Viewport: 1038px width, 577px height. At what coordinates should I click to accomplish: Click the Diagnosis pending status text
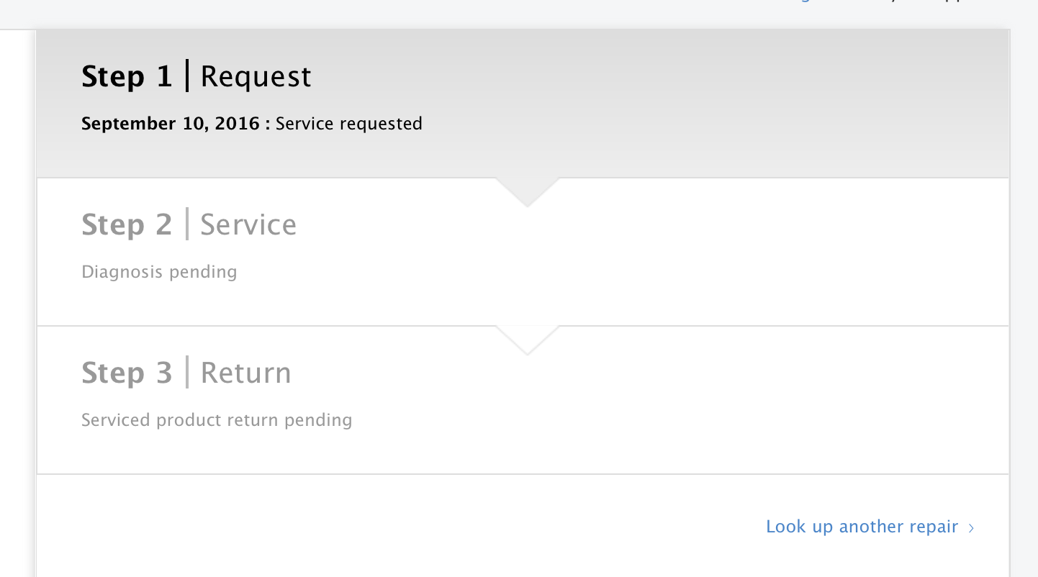159,272
